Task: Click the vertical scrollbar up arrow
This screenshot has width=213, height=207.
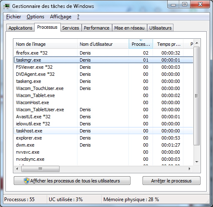Action: 197,43
